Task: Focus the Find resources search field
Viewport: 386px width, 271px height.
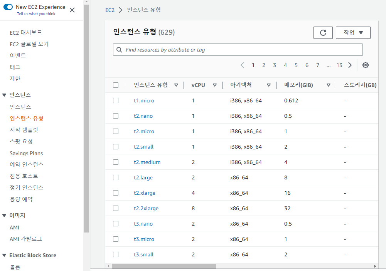Action: click(238, 50)
